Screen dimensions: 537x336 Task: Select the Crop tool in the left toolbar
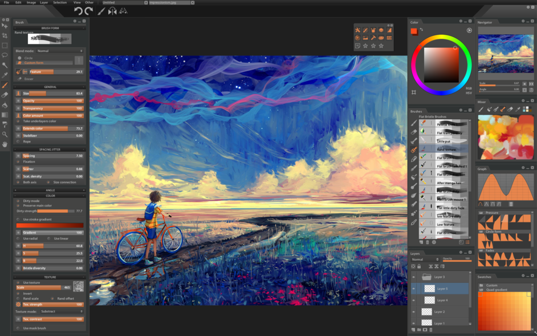click(5, 34)
